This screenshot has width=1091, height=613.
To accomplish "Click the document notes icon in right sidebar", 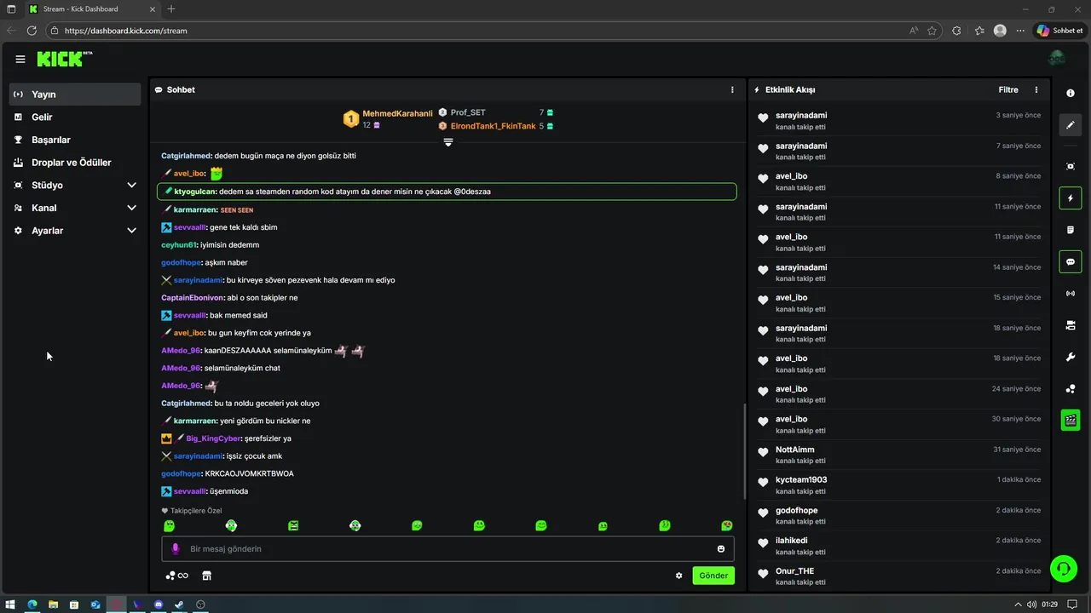I will pyautogui.click(x=1071, y=230).
